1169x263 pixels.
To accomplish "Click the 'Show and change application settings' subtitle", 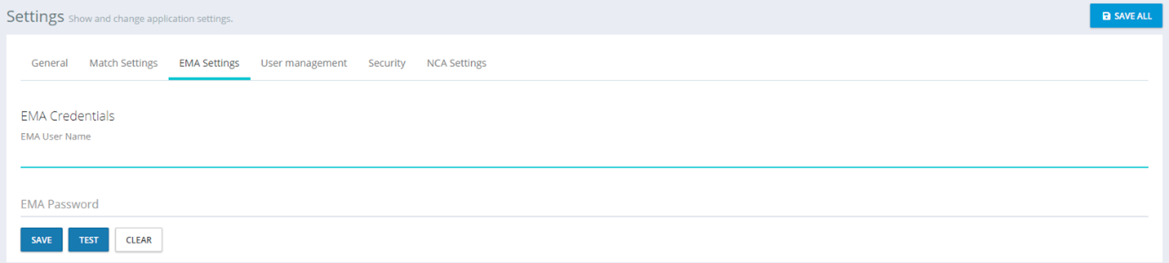I will [150, 19].
